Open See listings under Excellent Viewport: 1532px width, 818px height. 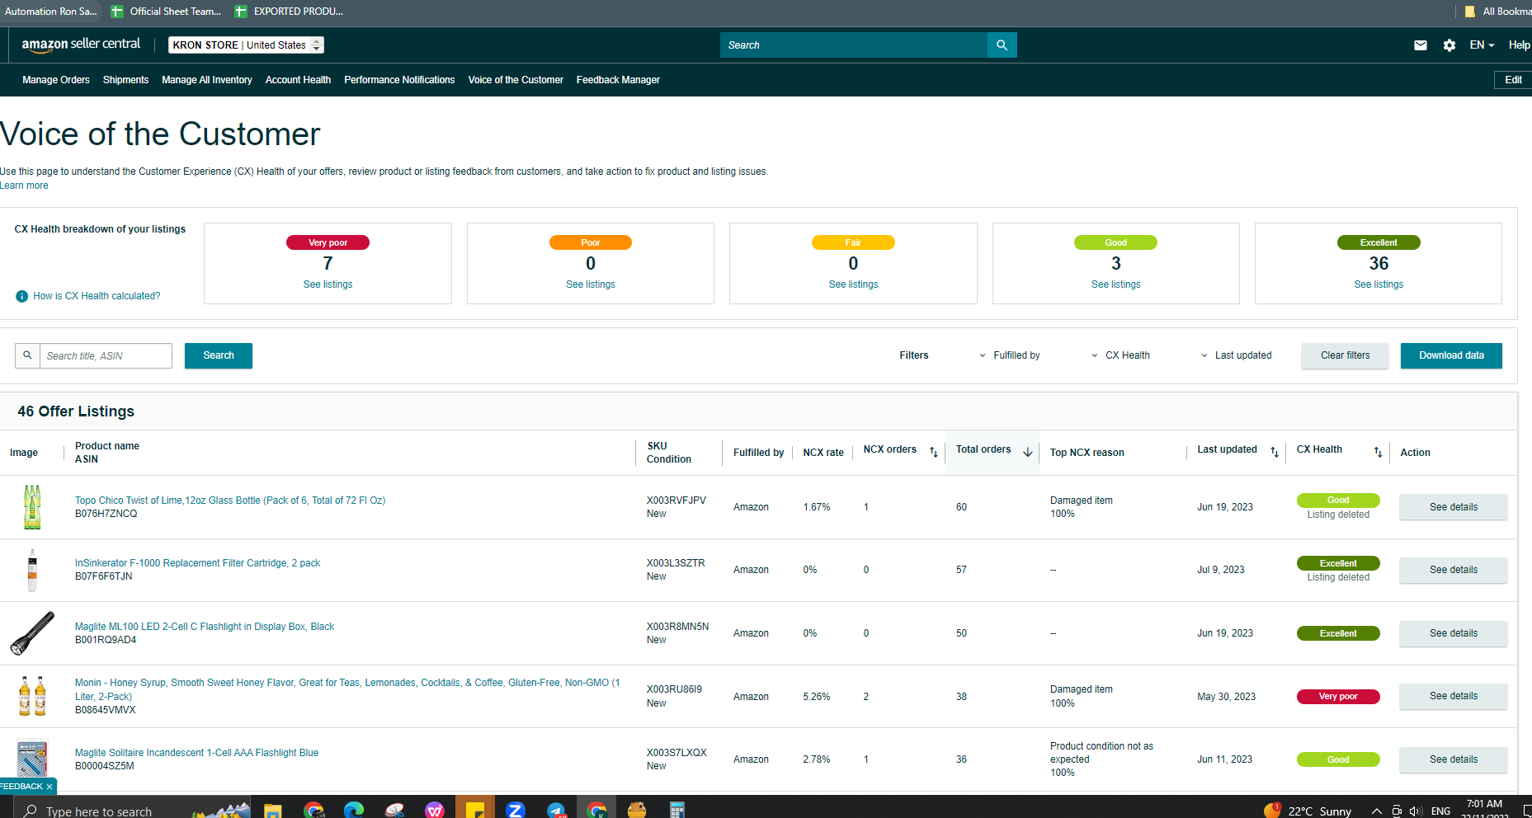tap(1379, 284)
